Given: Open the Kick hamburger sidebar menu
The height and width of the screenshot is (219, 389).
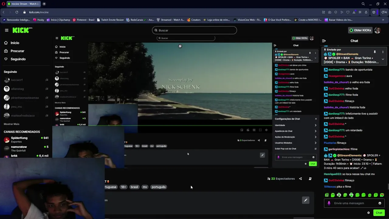Looking at the screenshot, I should point(6,30).
